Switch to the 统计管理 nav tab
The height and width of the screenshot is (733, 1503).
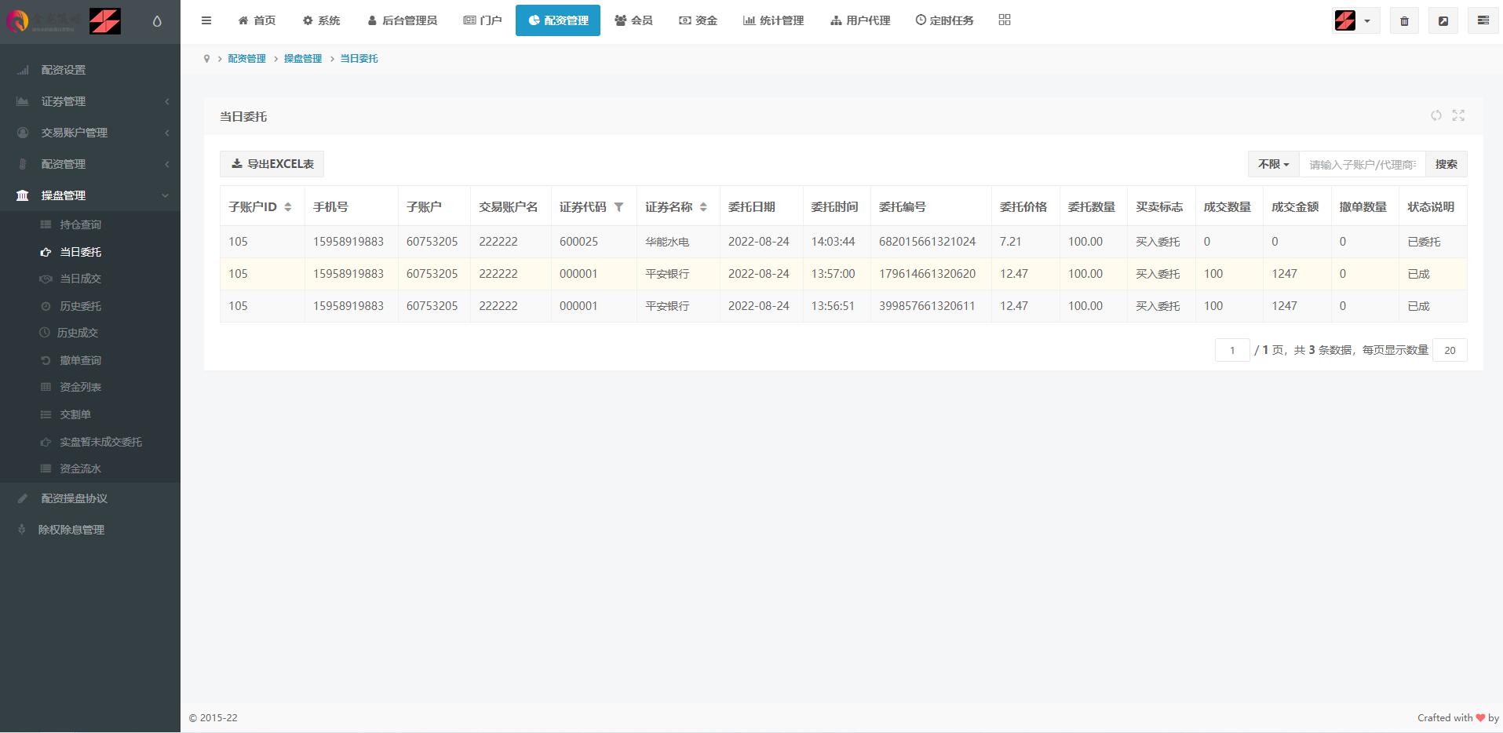point(773,20)
